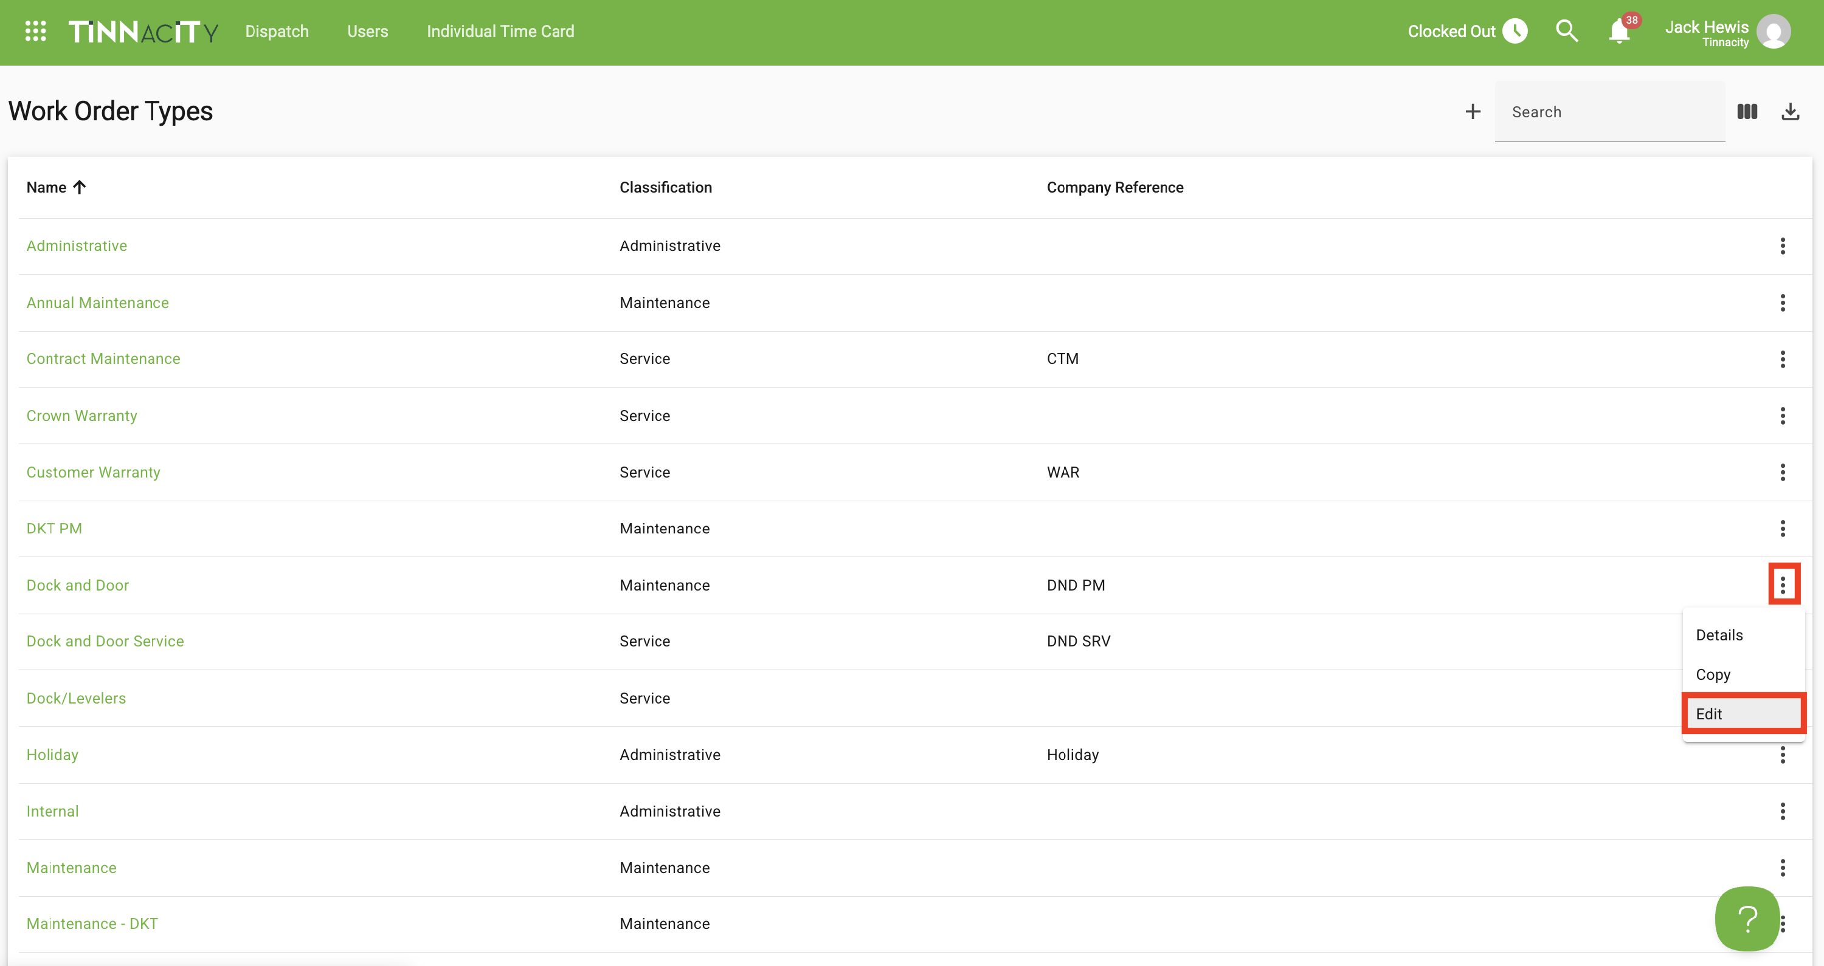The width and height of the screenshot is (1824, 966).
Task: Open actions menu for Internal row
Action: click(1783, 811)
